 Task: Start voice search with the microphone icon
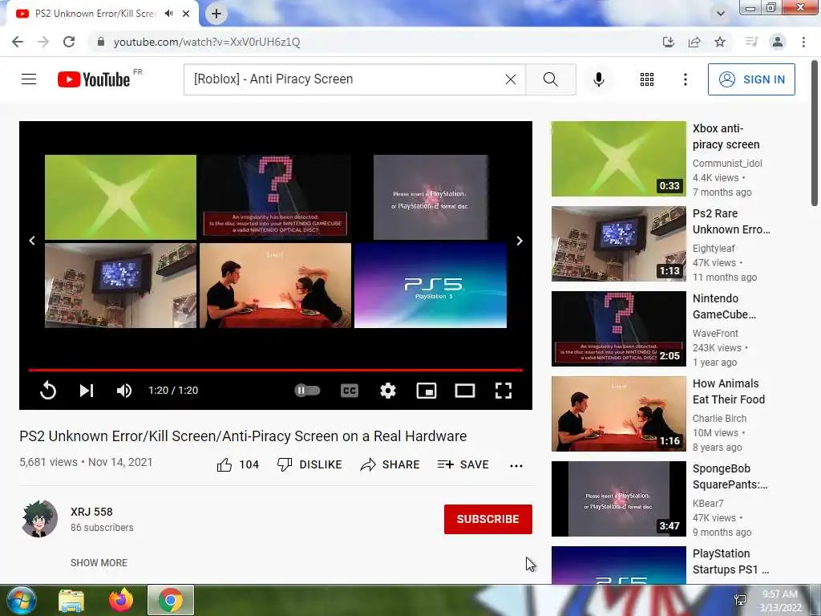pos(598,79)
